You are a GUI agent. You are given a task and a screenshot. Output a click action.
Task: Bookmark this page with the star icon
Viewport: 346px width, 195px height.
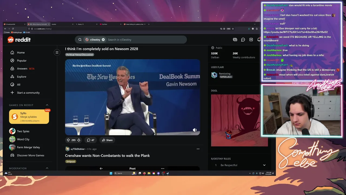(233, 29)
